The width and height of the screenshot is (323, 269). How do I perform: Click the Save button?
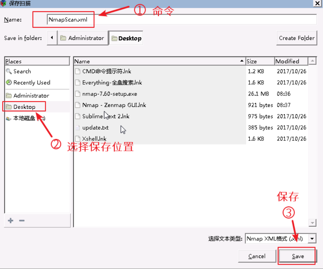click(298, 256)
